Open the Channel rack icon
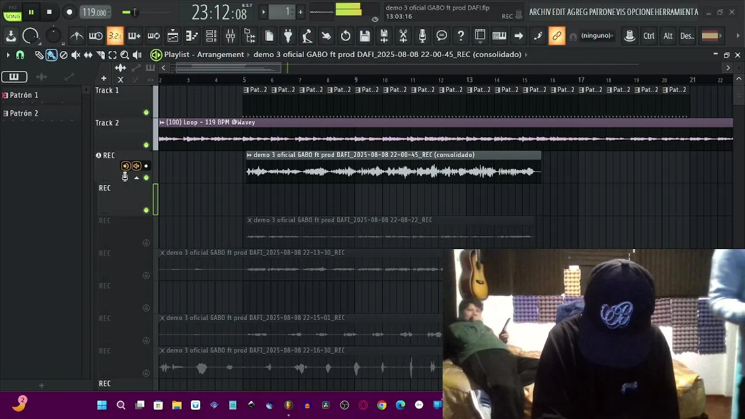745x419 pixels. [x=211, y=36]
